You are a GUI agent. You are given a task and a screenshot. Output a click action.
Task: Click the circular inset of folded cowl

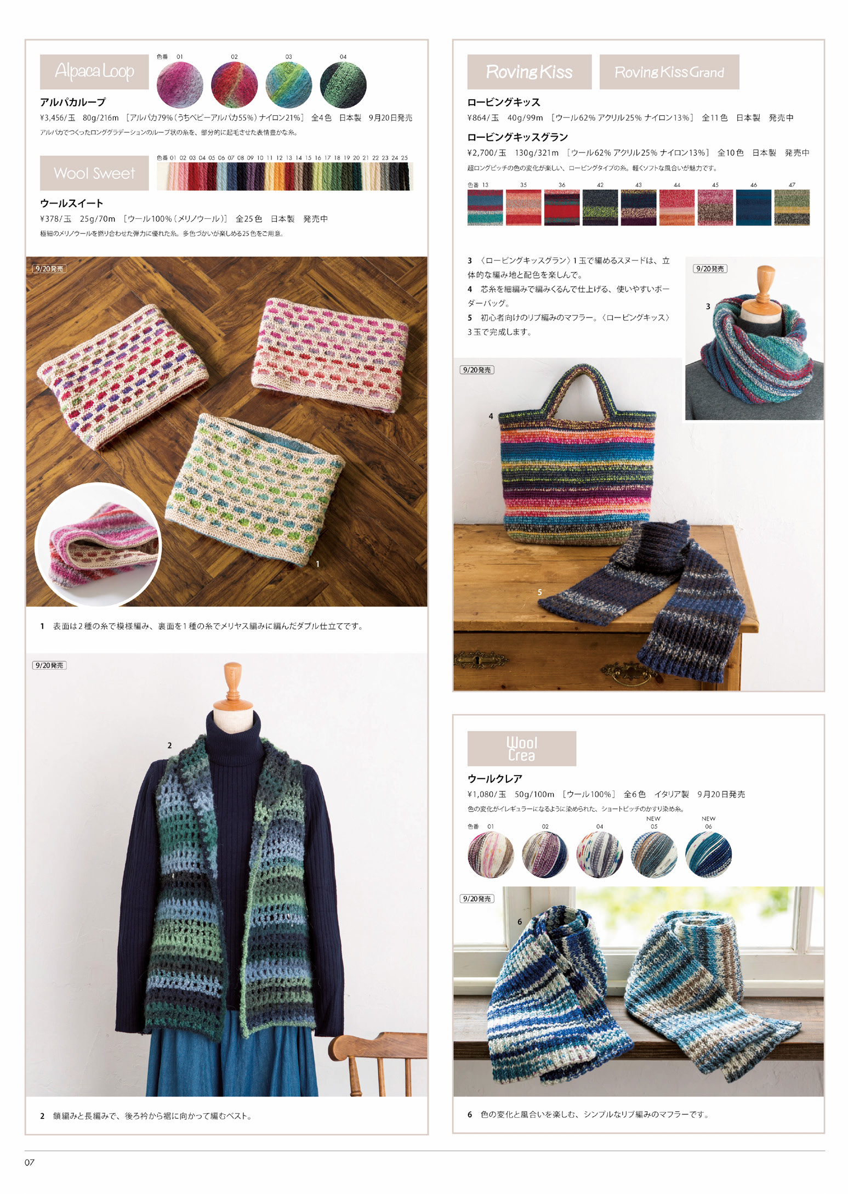98,545
